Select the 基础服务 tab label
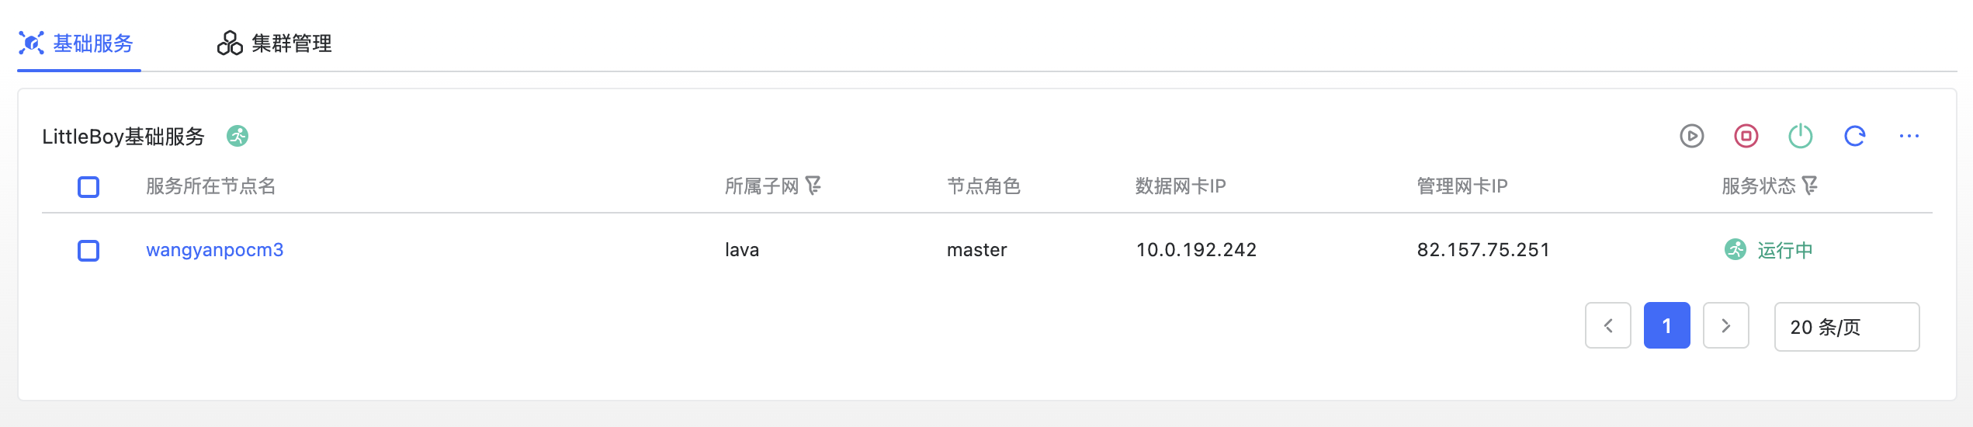This screenshot has height=427, width=1973. coord(93,43)
